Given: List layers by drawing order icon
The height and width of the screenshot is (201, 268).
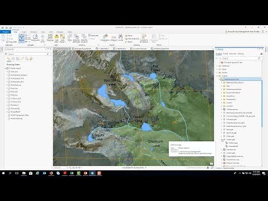Looking at the screenshot, I should 8,59.
